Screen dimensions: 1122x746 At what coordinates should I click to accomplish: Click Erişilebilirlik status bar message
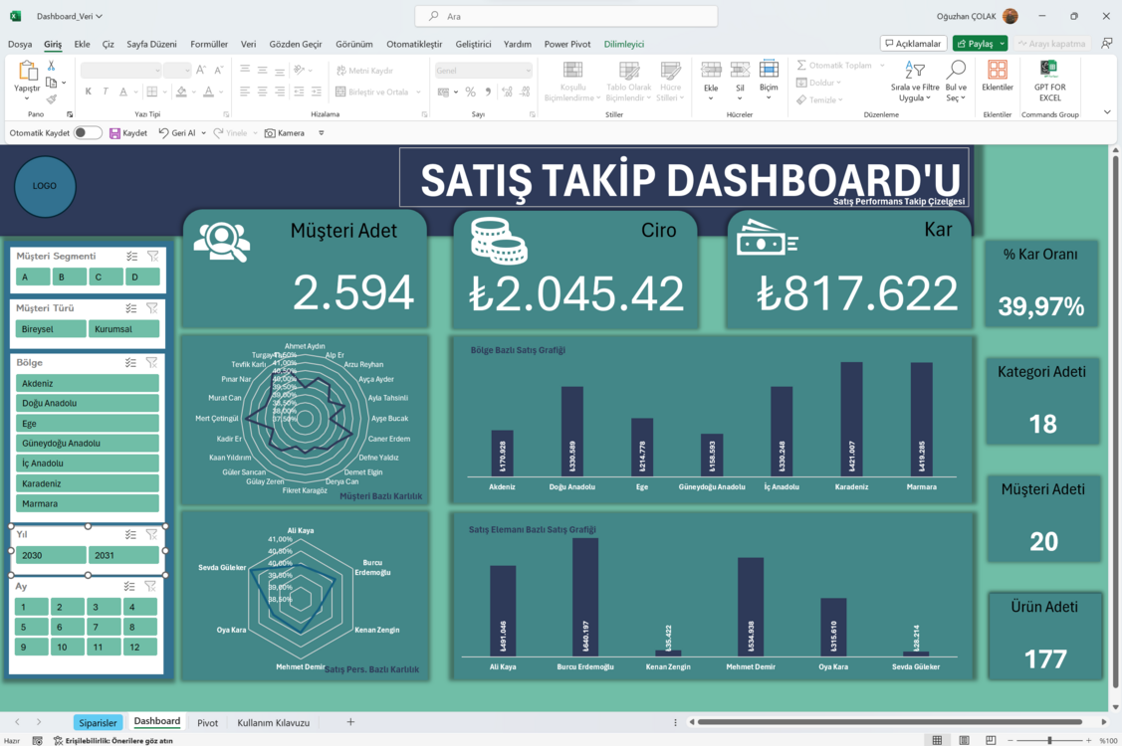[x=113, y=741]
